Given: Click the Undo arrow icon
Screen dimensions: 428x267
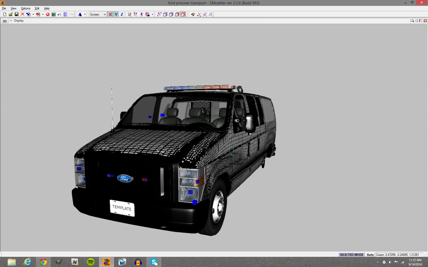Looking at the screenshot, I should [x=59, y=14].
